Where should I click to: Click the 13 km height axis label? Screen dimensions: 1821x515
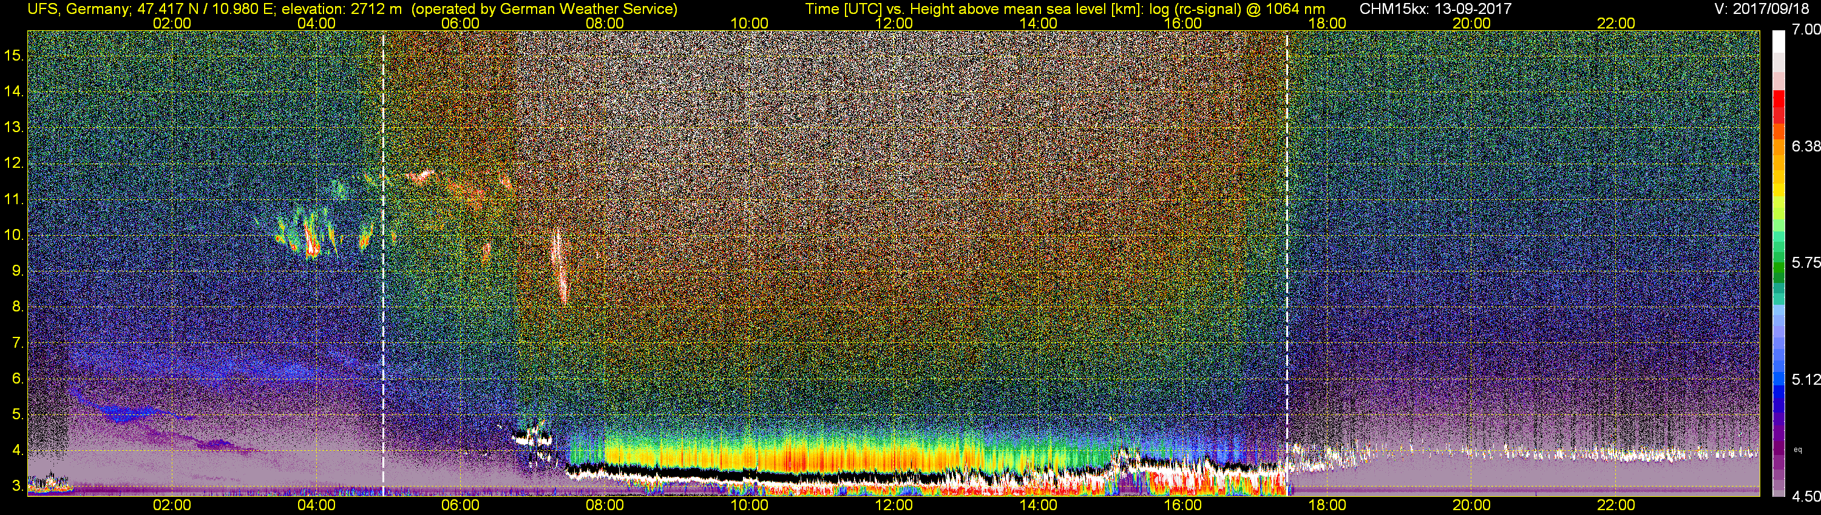pos(14,127)
